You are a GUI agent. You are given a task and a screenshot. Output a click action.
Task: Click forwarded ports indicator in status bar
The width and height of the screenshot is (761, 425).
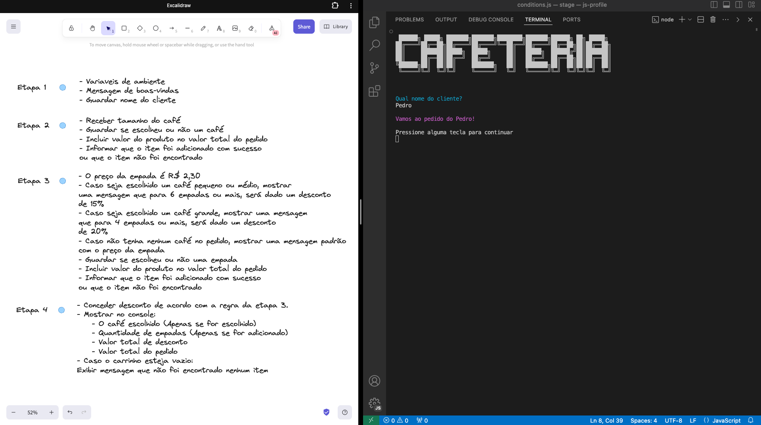[x=422, y=420]
